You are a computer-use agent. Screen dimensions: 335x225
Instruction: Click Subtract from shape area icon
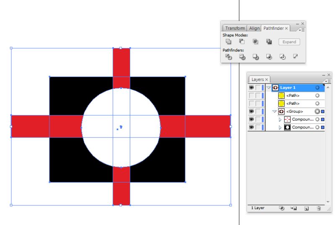(242, 41)
